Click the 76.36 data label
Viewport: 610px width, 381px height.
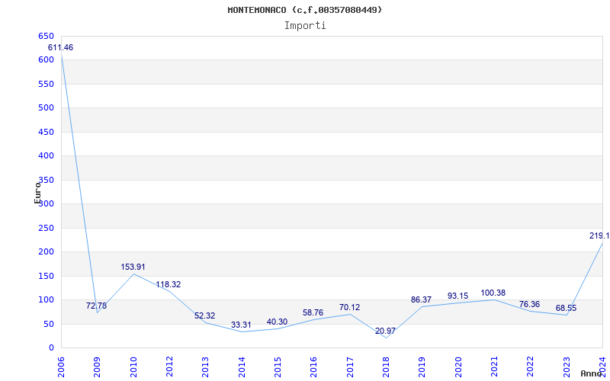tap(529, 304)
